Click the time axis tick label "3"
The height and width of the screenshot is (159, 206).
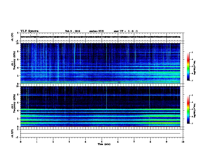click(69, 142)
